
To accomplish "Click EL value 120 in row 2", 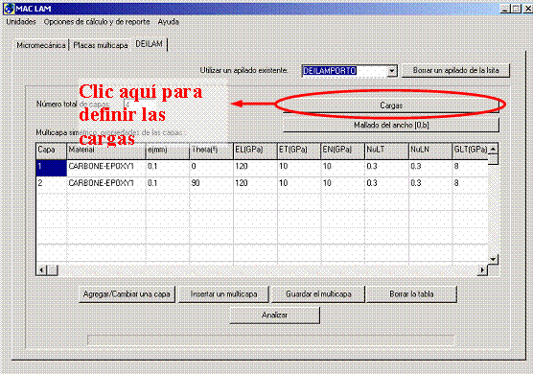I will (255, 184).
